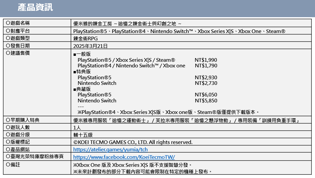The width and height of the screenshot is (315, 178).
Task: Select the ■特典版 edition heading
Action: 82,72
